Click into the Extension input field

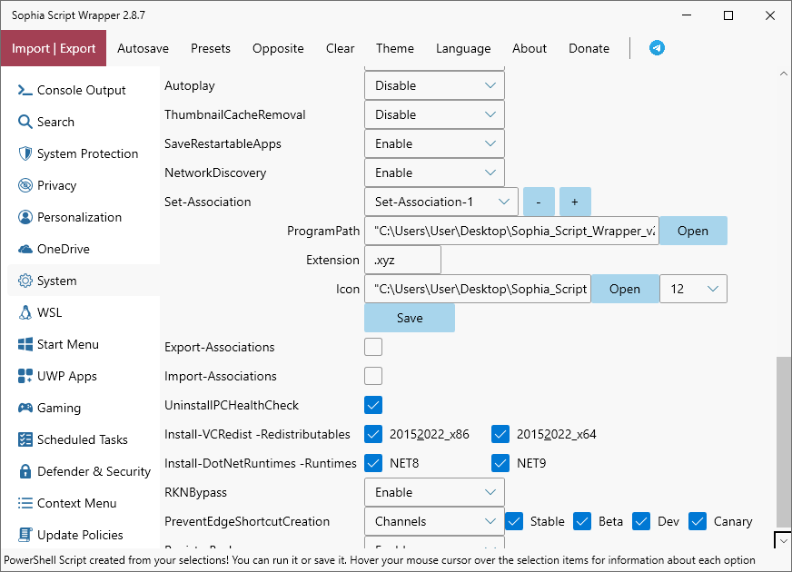click(x=402, y=260)
